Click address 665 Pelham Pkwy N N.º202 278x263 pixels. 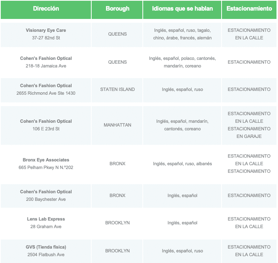coord(46,168)
